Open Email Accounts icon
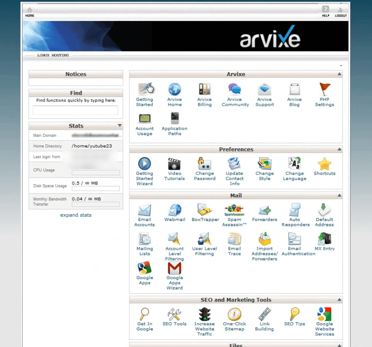372x347 pixels. [x=144, y=210]
